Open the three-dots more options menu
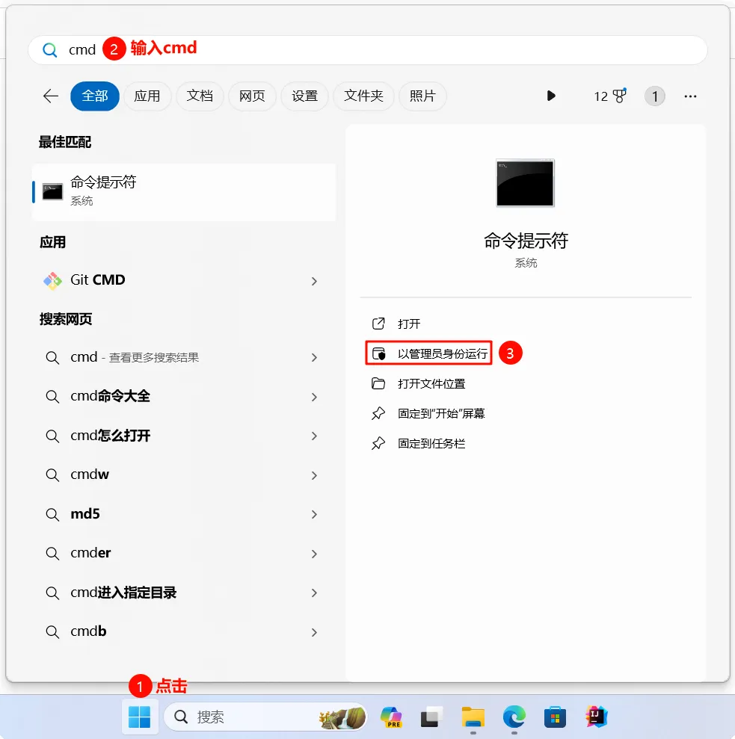 (690, 96)
